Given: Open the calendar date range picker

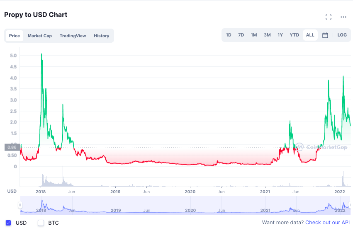Looking at the screenshot, I should pos(325,35).
